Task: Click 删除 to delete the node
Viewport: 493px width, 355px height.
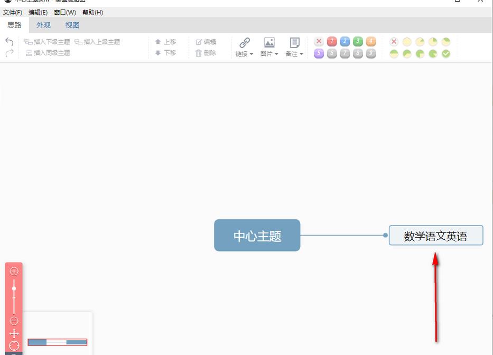Action: pyautogui.click(x=208, y=53)
